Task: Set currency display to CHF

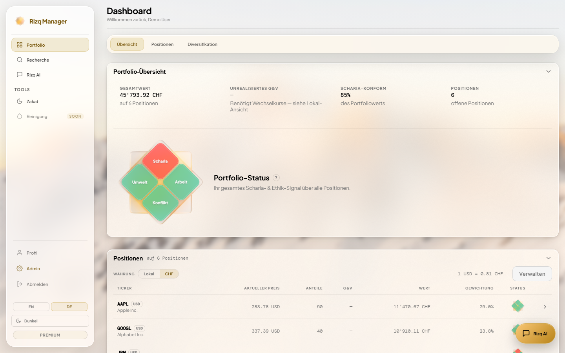Action: coord(169,274)
